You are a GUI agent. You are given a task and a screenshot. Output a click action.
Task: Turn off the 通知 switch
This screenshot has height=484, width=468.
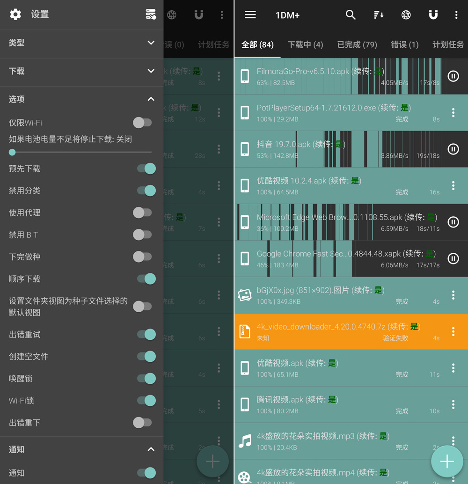(146, 473)
